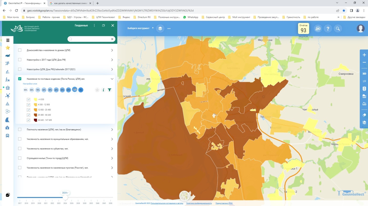Select the bus transport category icon
This screenshot has height=206, width=368.
[8, 136]
